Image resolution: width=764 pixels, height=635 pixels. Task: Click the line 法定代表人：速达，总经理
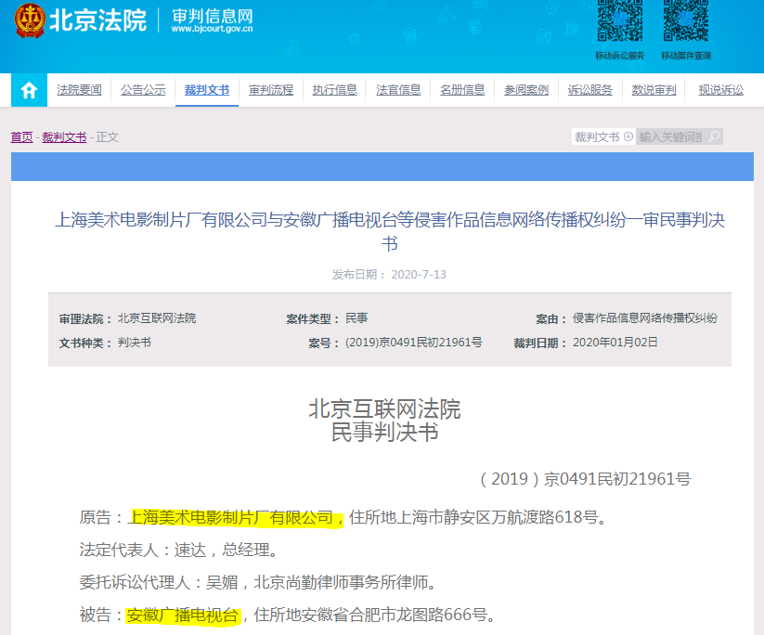click(x=179, y=551)
